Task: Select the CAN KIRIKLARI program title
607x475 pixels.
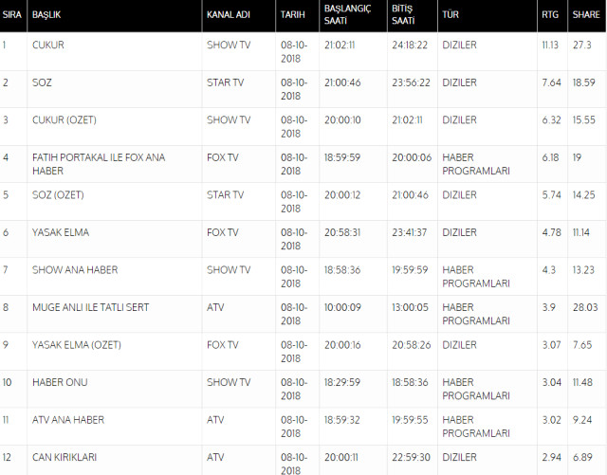Action: point(64,457)
